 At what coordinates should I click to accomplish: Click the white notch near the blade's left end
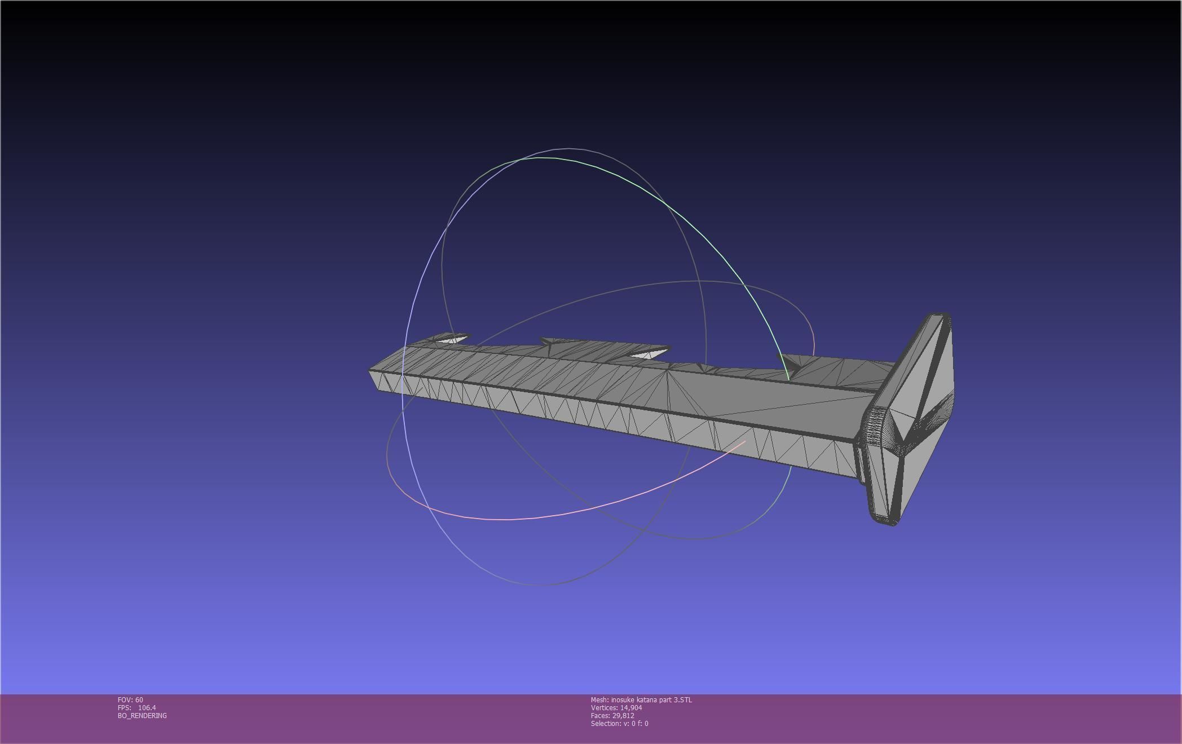452,339
